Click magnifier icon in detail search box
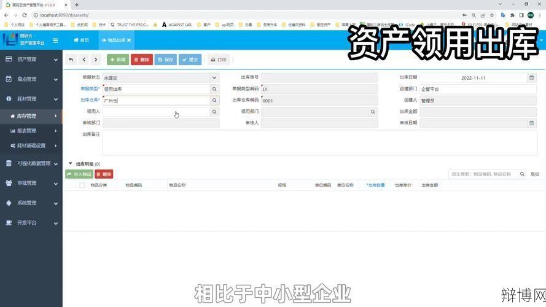The image size is (546, 307). (522, 174)
